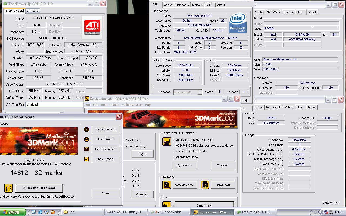Screen dimensions: 346x216
Task: Click the CAS# Latency value 4.0 clocks
Action: tap(299, 150)
